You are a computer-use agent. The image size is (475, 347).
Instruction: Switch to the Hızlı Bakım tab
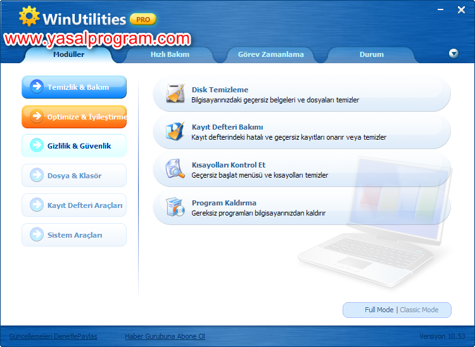tap(170, 54)
